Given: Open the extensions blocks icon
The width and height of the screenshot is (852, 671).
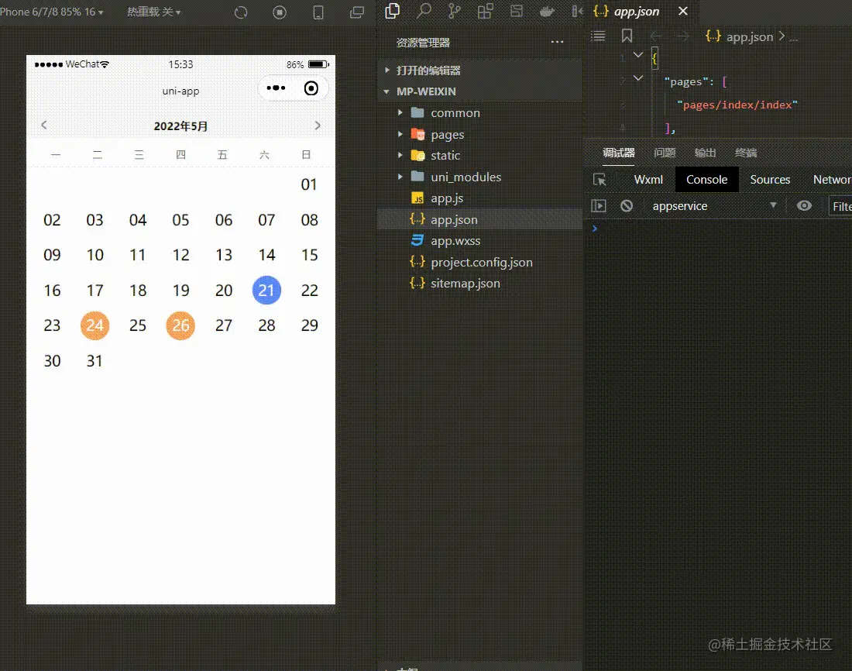Looking at the screenshot, I should [485, 11].
